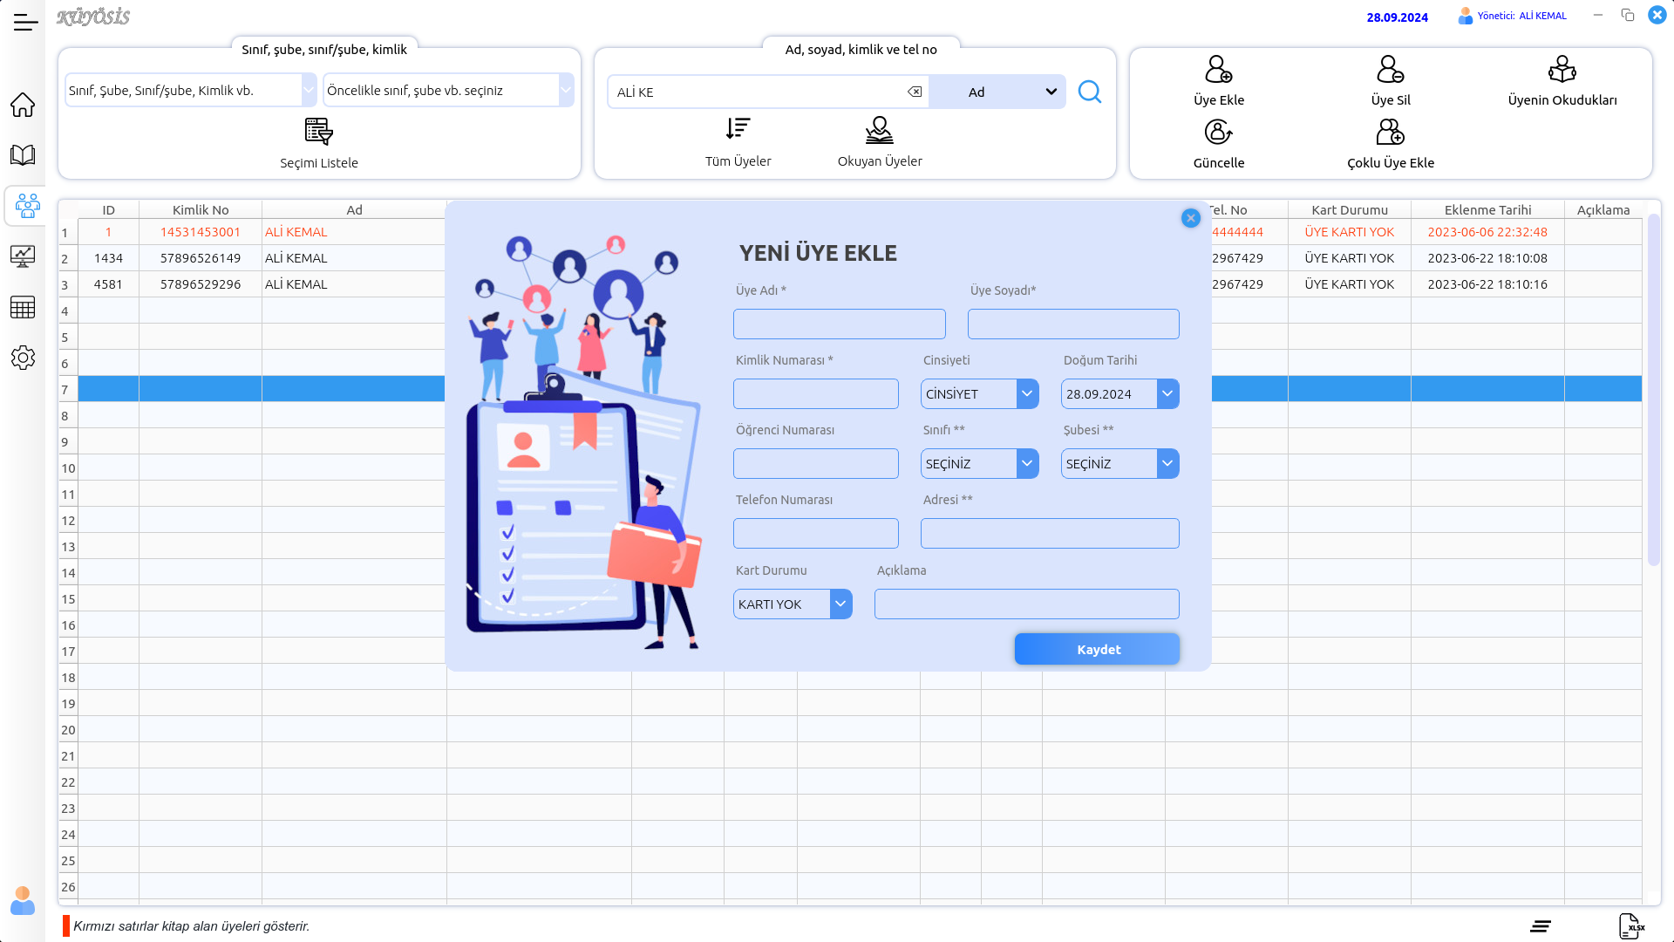Show Tüm Üyeler list icon
This screenshot has width=1674, height=942.
(738, 129)
